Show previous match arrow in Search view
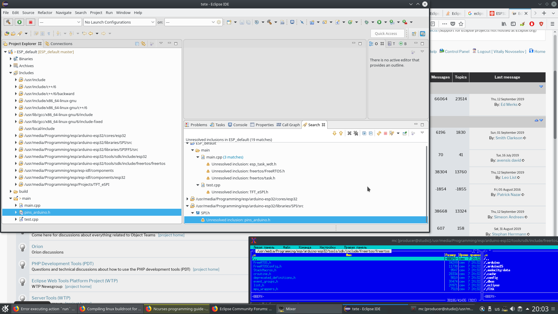558x314 pixels. [341, 133]
